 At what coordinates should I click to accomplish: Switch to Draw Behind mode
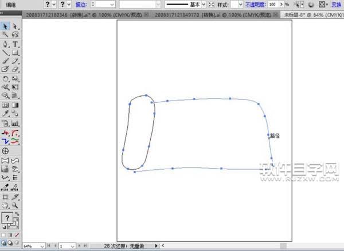[x=10, y=242]
